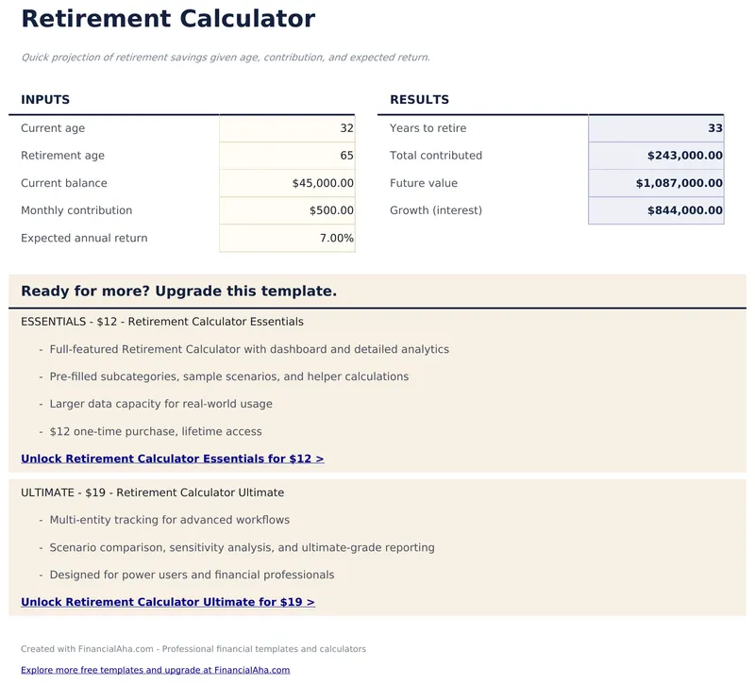Select the Retirement age input cell
The height and width of the screenshot is (684, 755).
coord(287,156)
